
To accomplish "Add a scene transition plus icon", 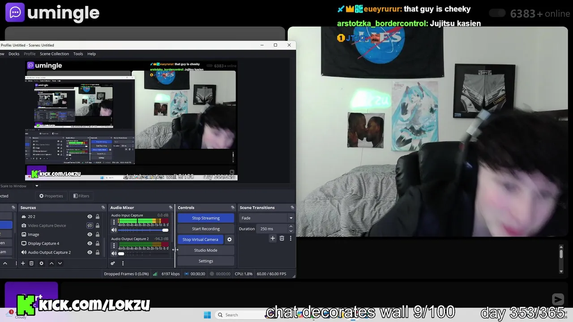I will pos(273,238).
